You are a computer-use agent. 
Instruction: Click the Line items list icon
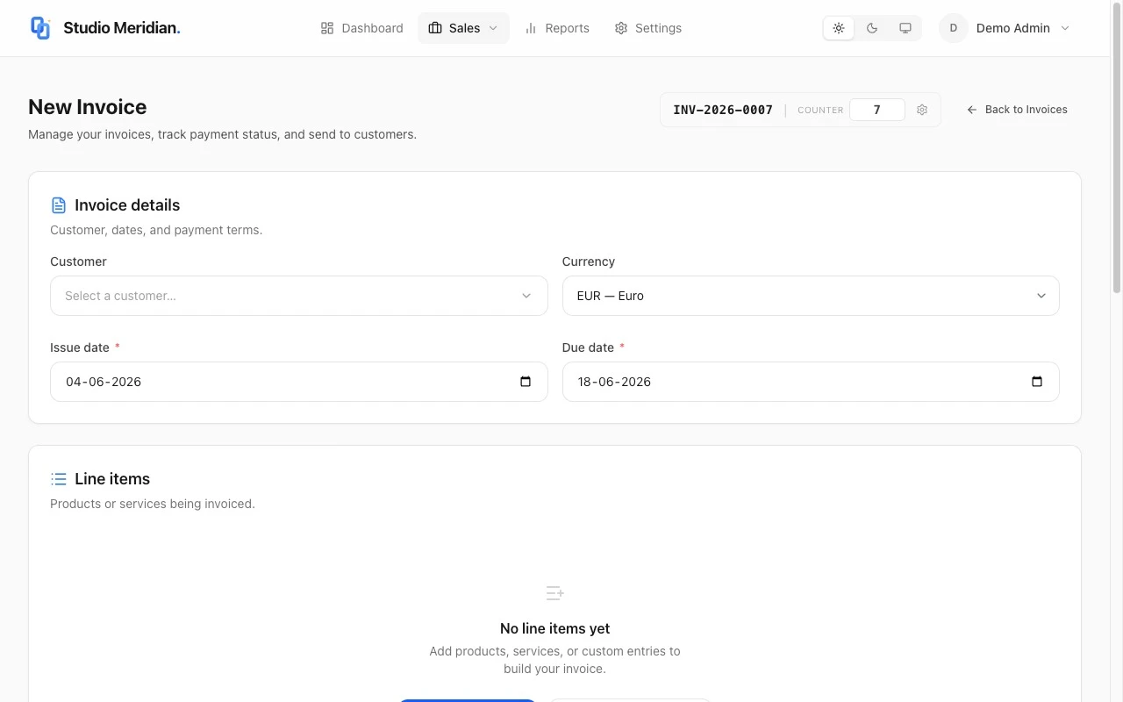[59, 479]
